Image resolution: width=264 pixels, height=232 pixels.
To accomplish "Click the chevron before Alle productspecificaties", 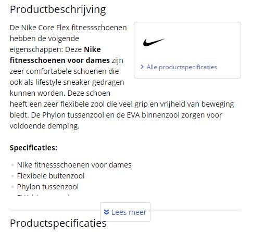I will click(x=142, y=67).
